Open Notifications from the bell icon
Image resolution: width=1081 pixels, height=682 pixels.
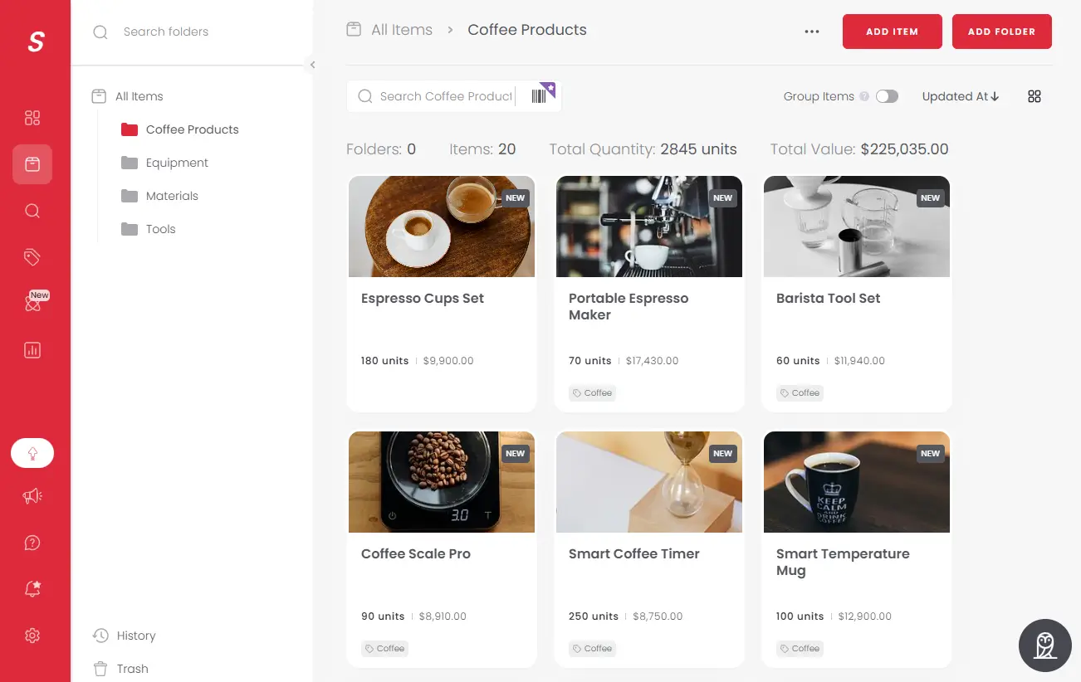click(32, 588)
